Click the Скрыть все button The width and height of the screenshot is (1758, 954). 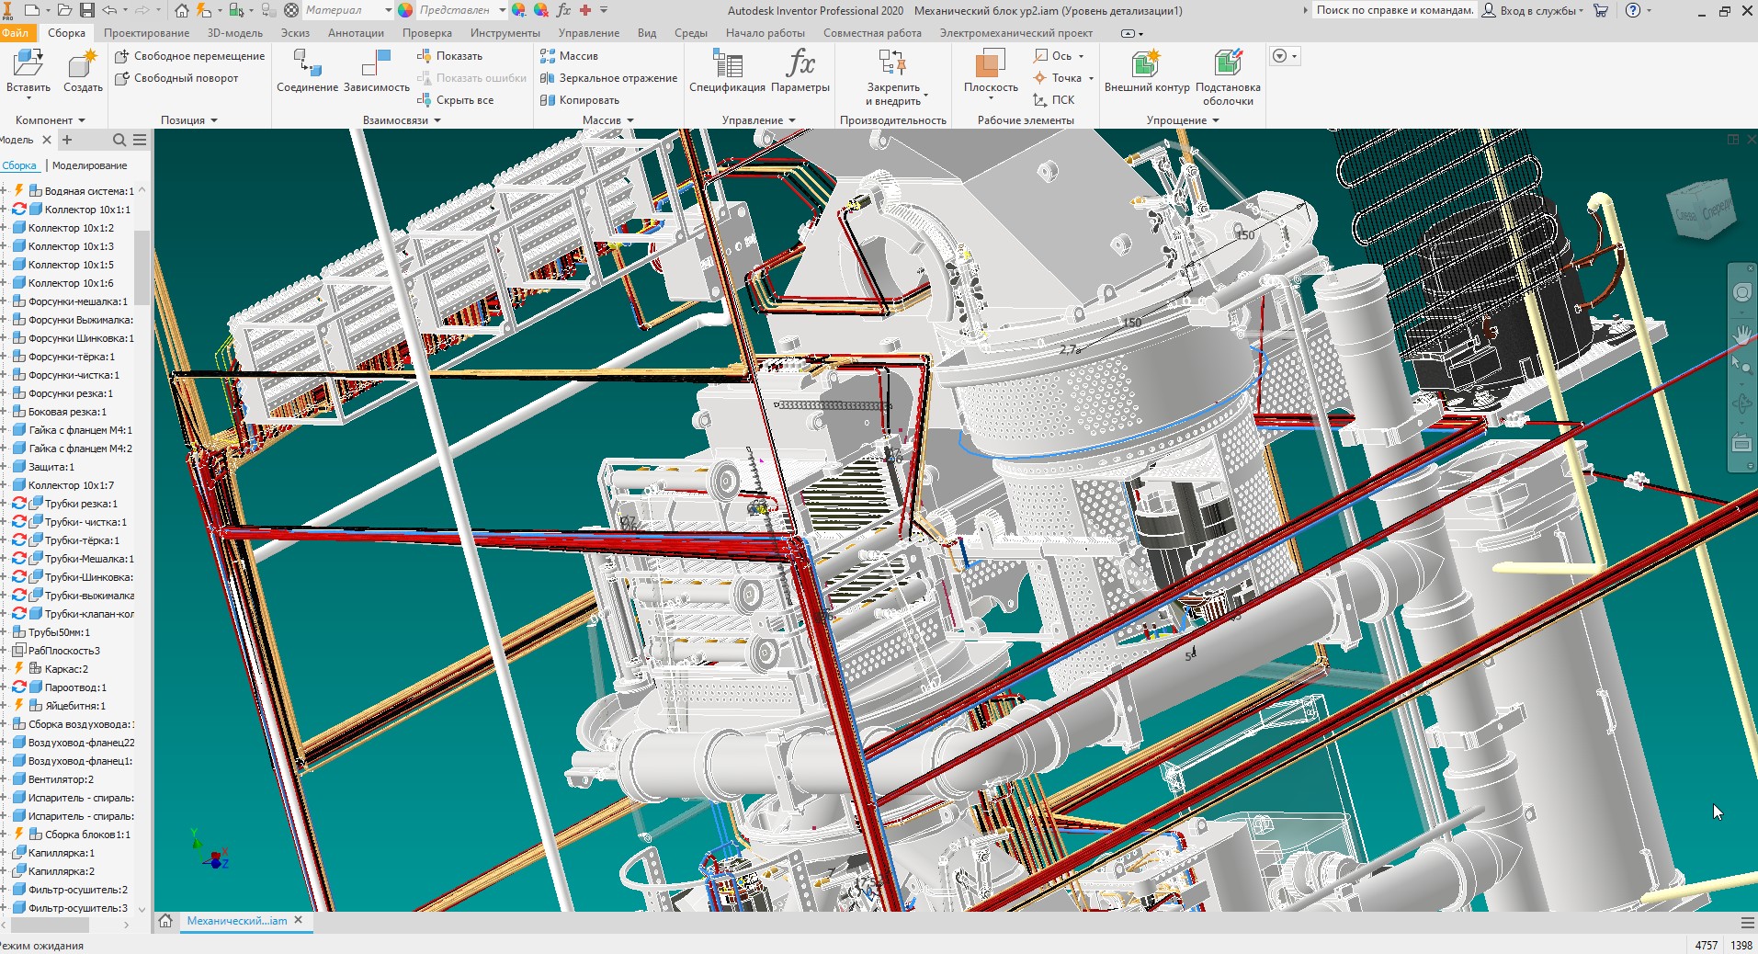(x=464, y=100)
